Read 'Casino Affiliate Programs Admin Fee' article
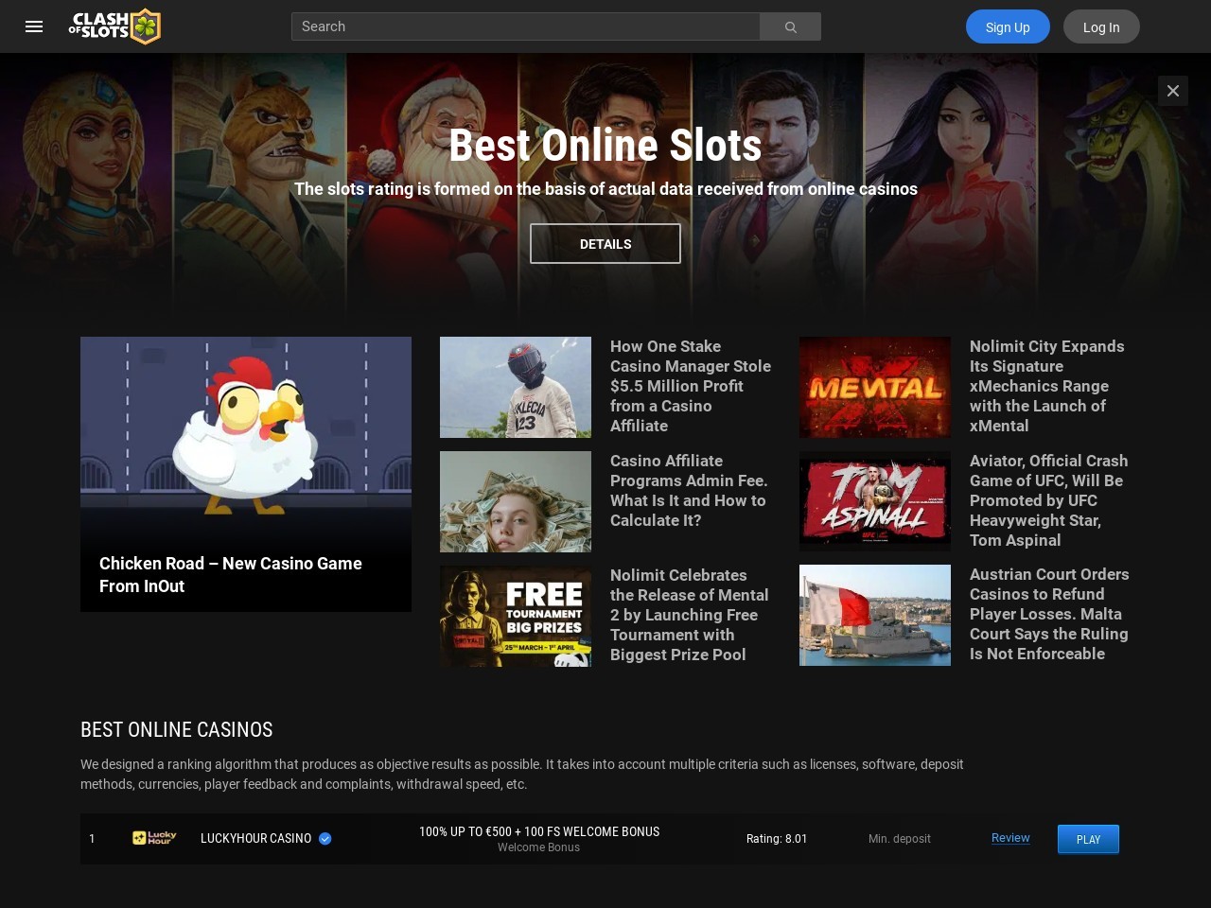The width and height of the screenshot is (1211, 908). click(689, 490)
